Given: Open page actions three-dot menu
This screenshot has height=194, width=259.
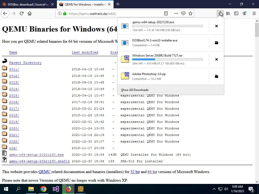Looking at the screenshot, I should (176, 14).
